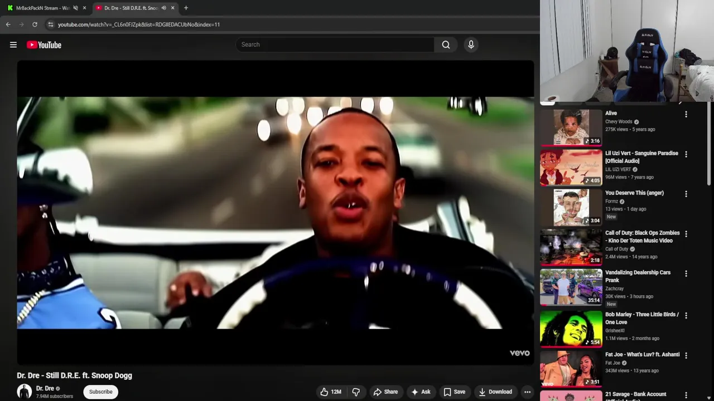Viewport: 714px width, 401px height.
Task: Subscribe to the Dr. Dre channel
Action: point(101,392)
